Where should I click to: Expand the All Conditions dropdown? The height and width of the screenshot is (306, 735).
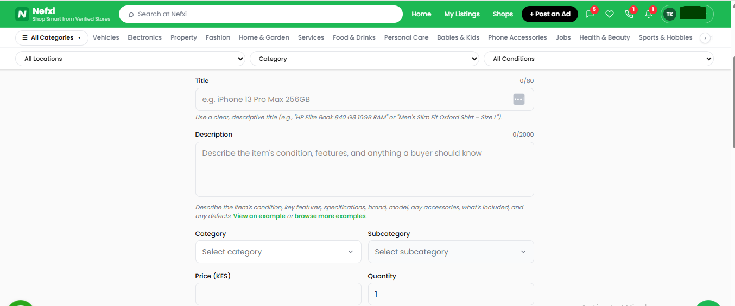pos(599,59)
